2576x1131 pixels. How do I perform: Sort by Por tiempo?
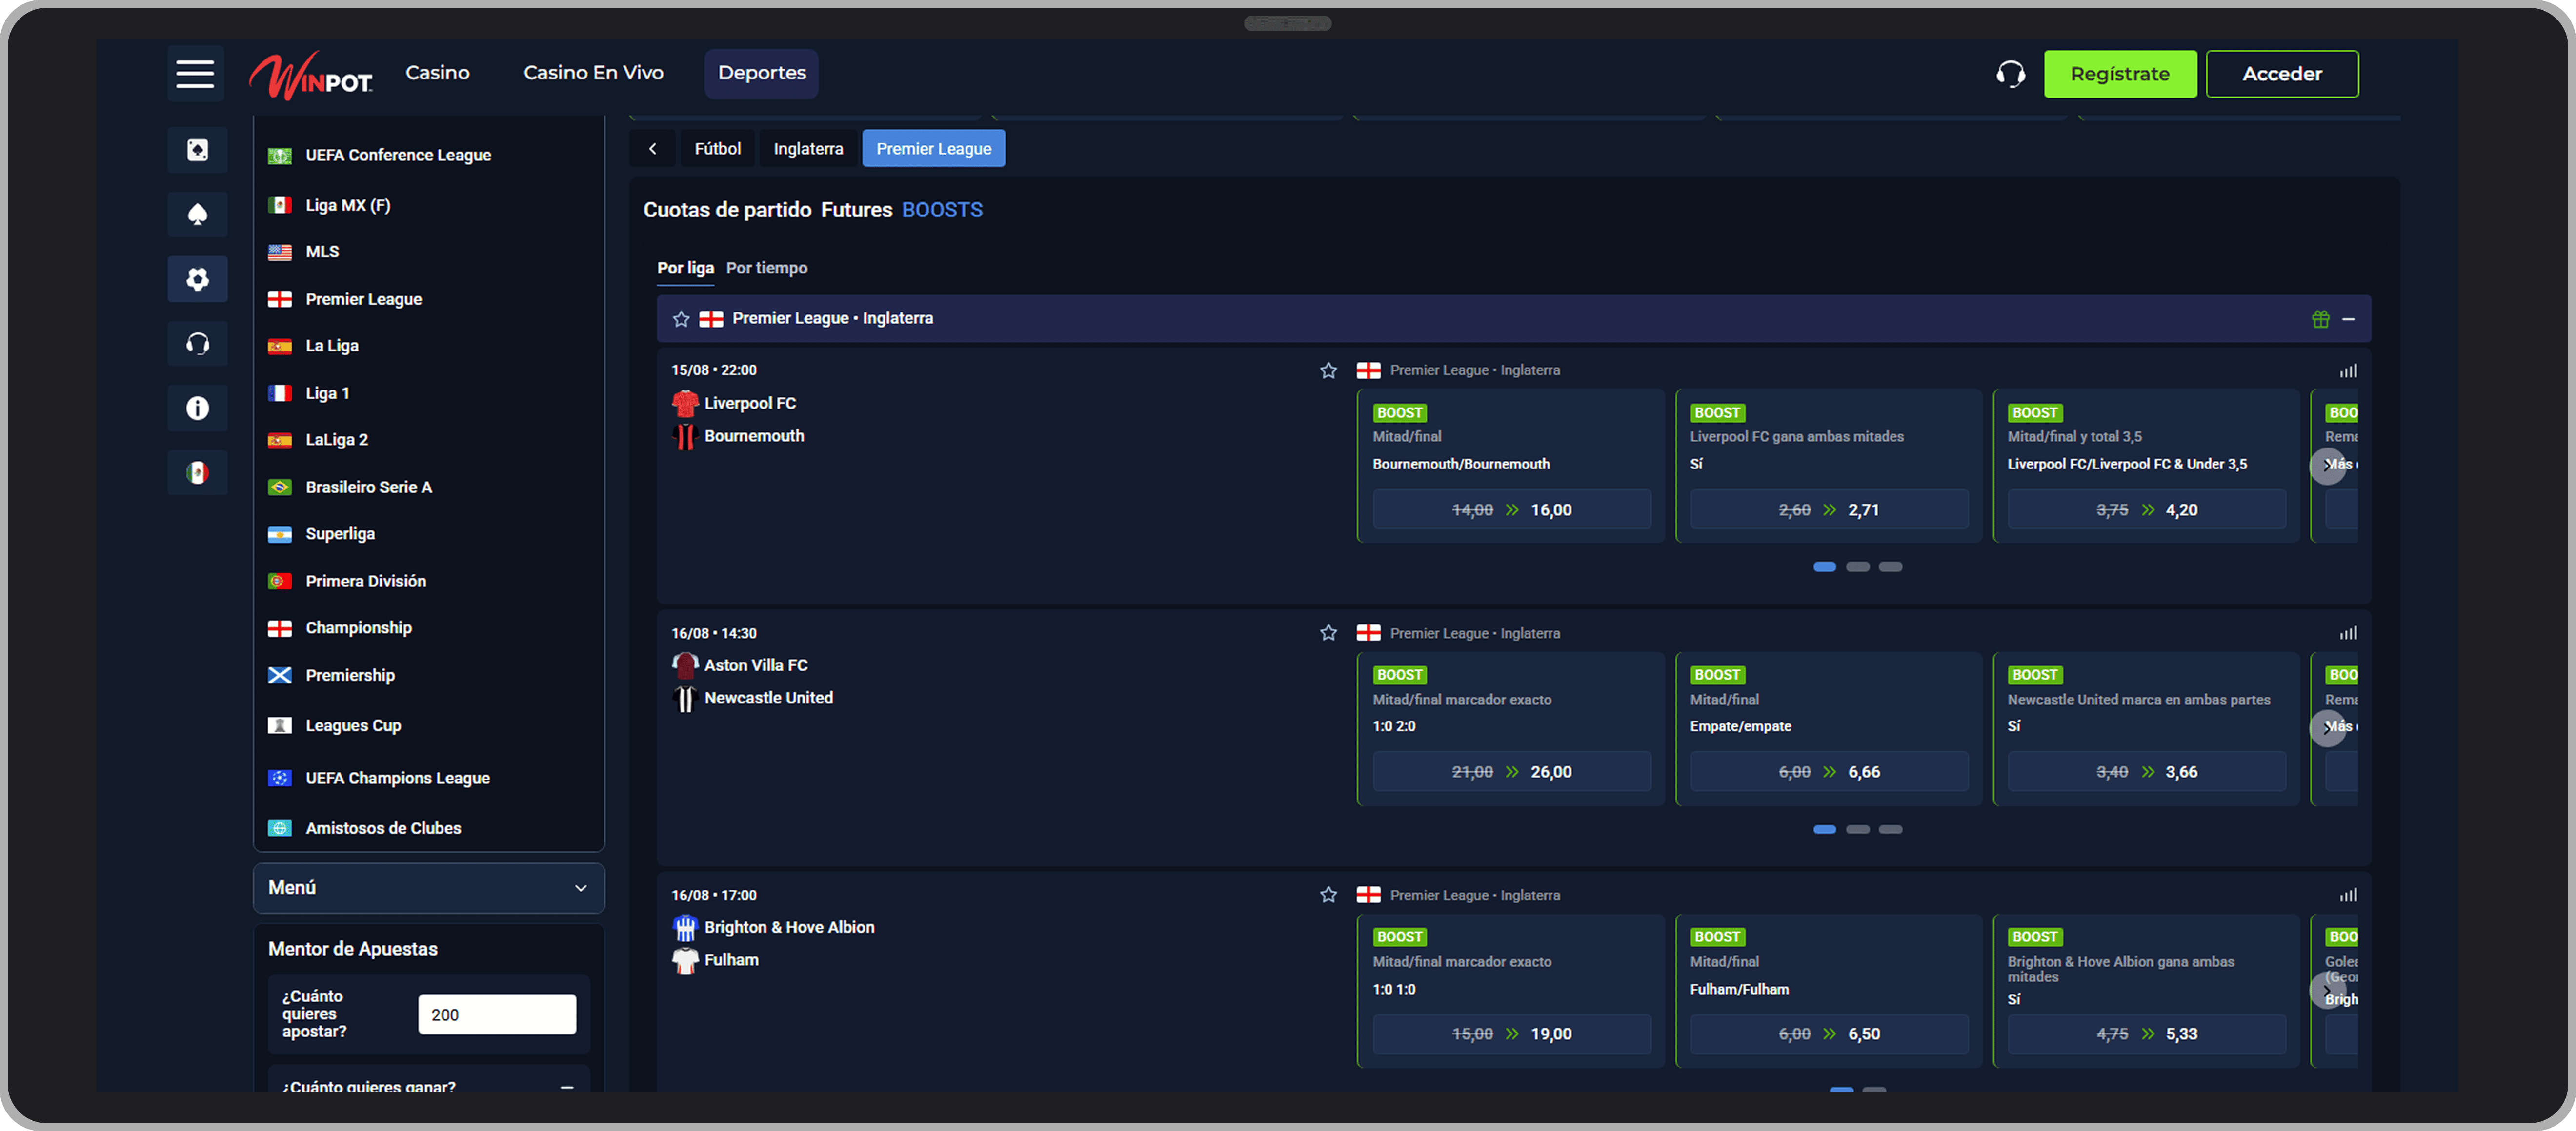pos(766,268)
